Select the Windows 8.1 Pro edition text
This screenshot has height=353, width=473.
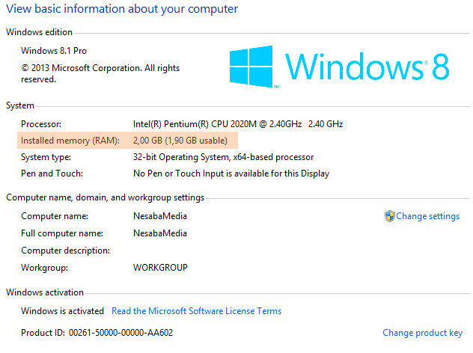(x=54, y=51)
